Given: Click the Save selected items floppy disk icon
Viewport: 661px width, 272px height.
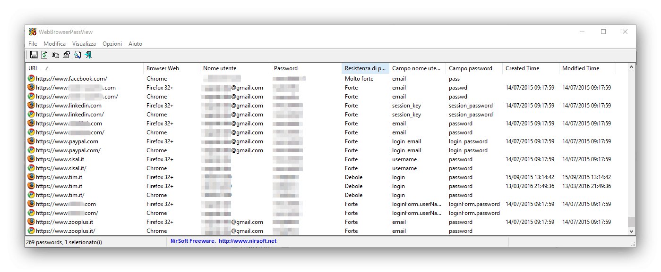Looking at the screenshot, I should pyautogui.click(x=34, y=55).
